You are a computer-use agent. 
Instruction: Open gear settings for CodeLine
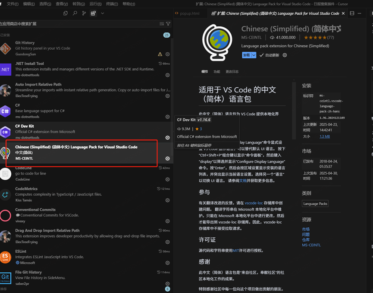click(x=167, y=179)
